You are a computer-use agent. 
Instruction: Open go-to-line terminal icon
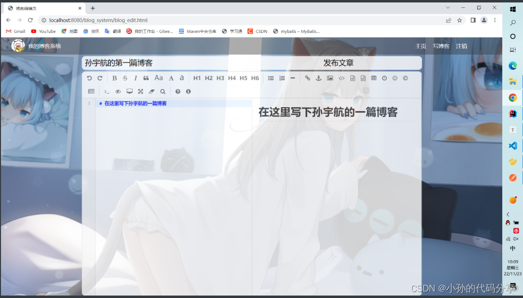[107, 91]
